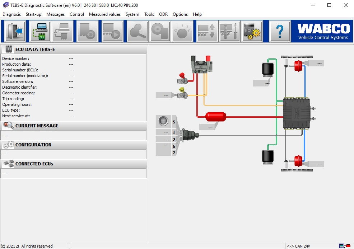Click the CONNECTED ECUs modules icon
The image size is (354, 249).
tap(9, 164)
